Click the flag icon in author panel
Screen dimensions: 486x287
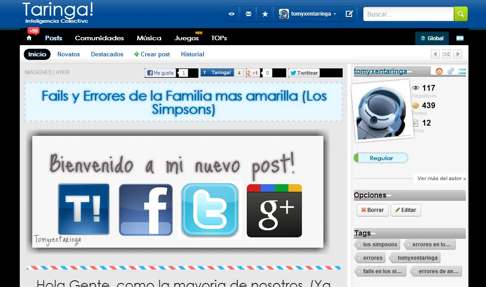[x=462, y=72]
